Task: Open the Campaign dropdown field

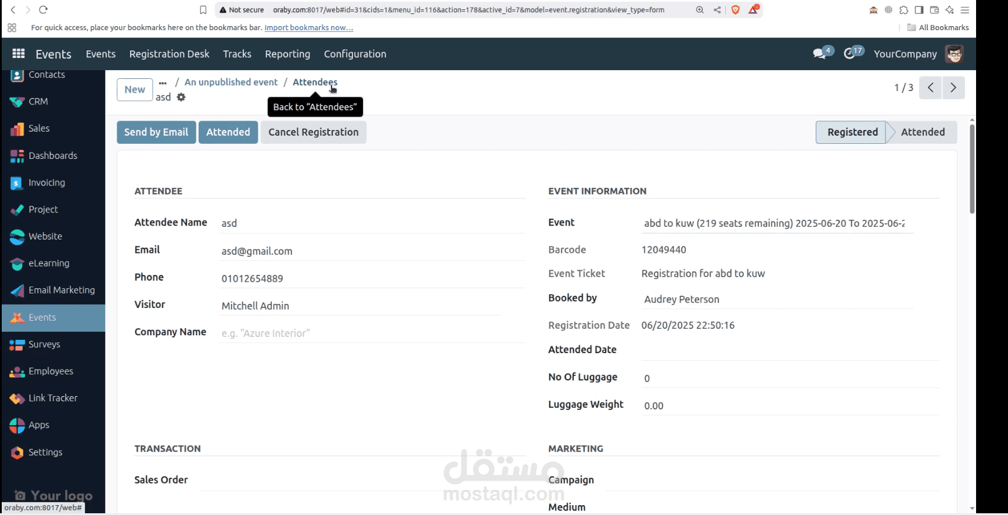Action: click(x=772, y=481)
